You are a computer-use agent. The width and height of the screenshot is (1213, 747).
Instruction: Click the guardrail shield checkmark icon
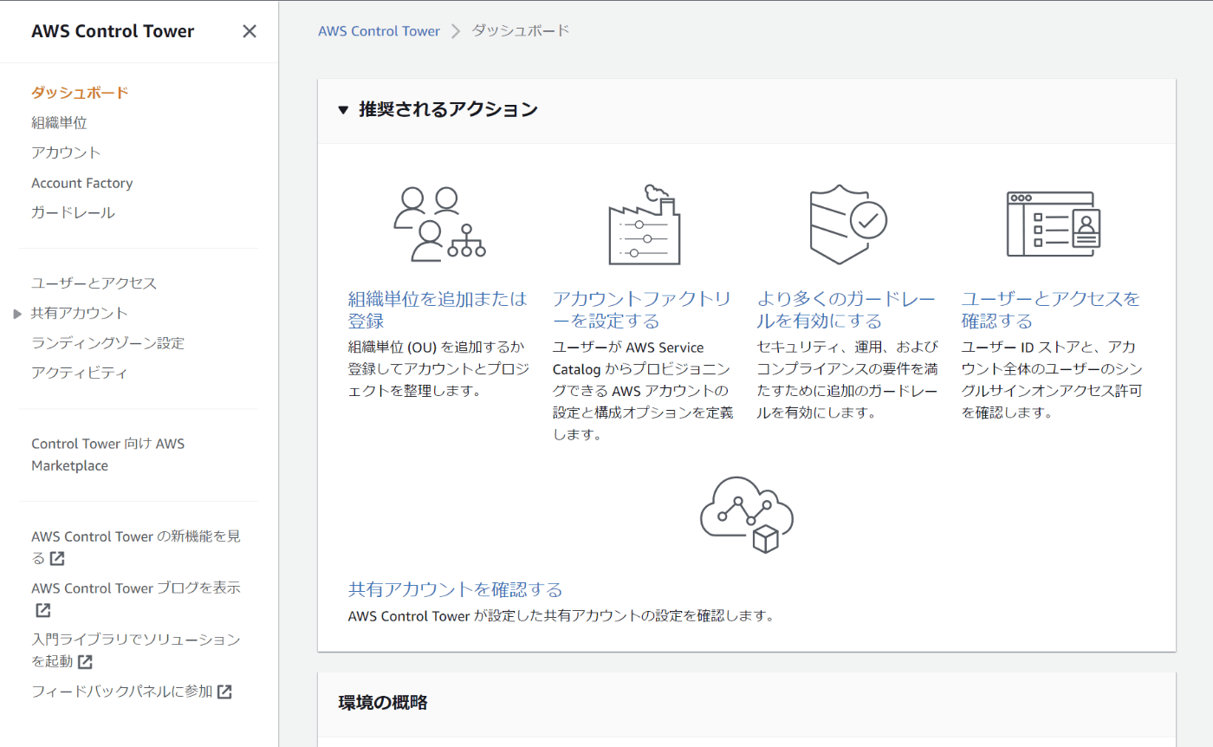[848, 224]
